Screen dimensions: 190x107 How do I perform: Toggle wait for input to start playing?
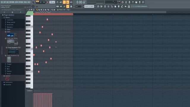pos(61,2)
